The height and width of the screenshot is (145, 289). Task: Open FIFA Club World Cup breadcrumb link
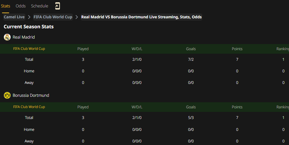click(x=53, y=17)
